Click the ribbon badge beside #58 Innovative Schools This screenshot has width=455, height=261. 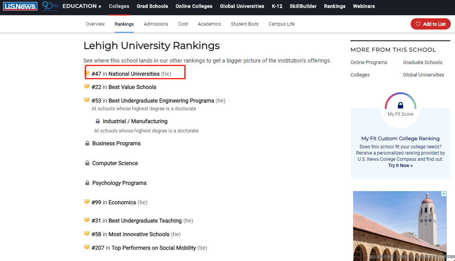86,233
